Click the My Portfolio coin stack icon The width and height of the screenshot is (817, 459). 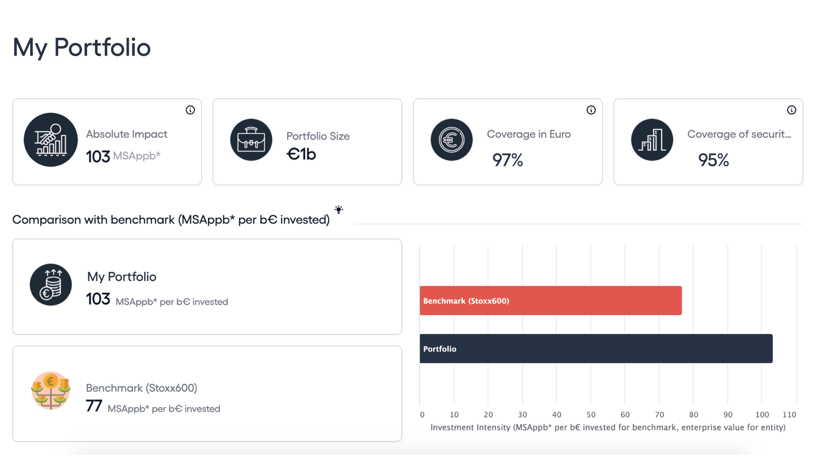coord(51,285)
